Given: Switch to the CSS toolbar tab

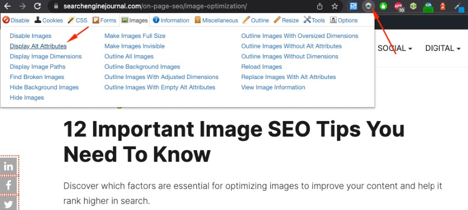Looking at the screenshot, I should point(77,20).
